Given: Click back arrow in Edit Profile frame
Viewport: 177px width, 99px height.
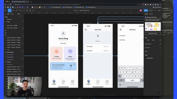Looking at the screenshot, I should 86,30.
